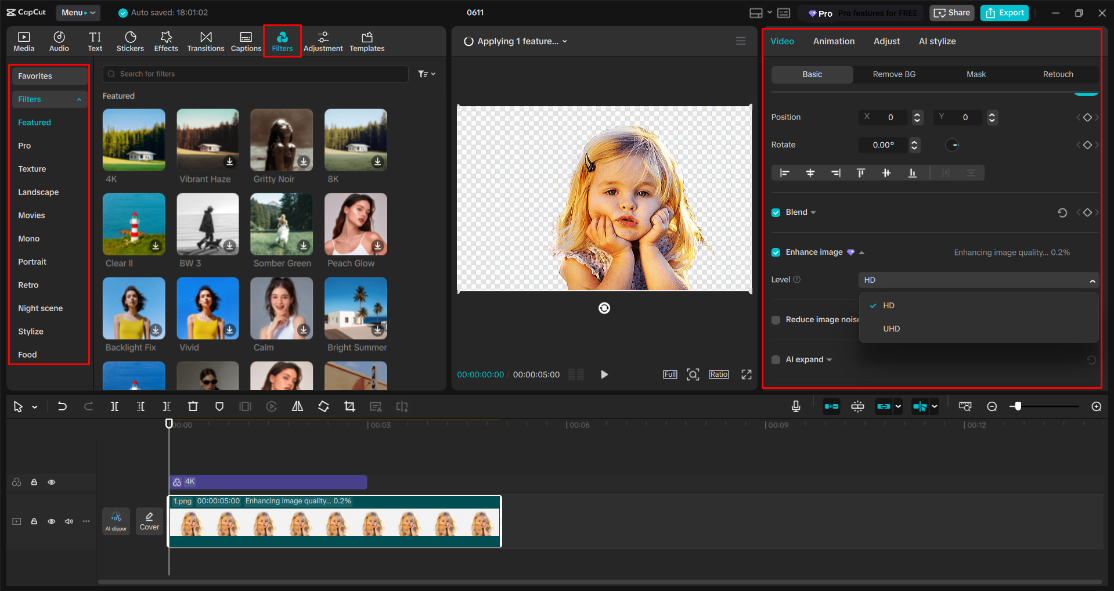
Task: Click the Export button
Action: tap(1004, 12)
